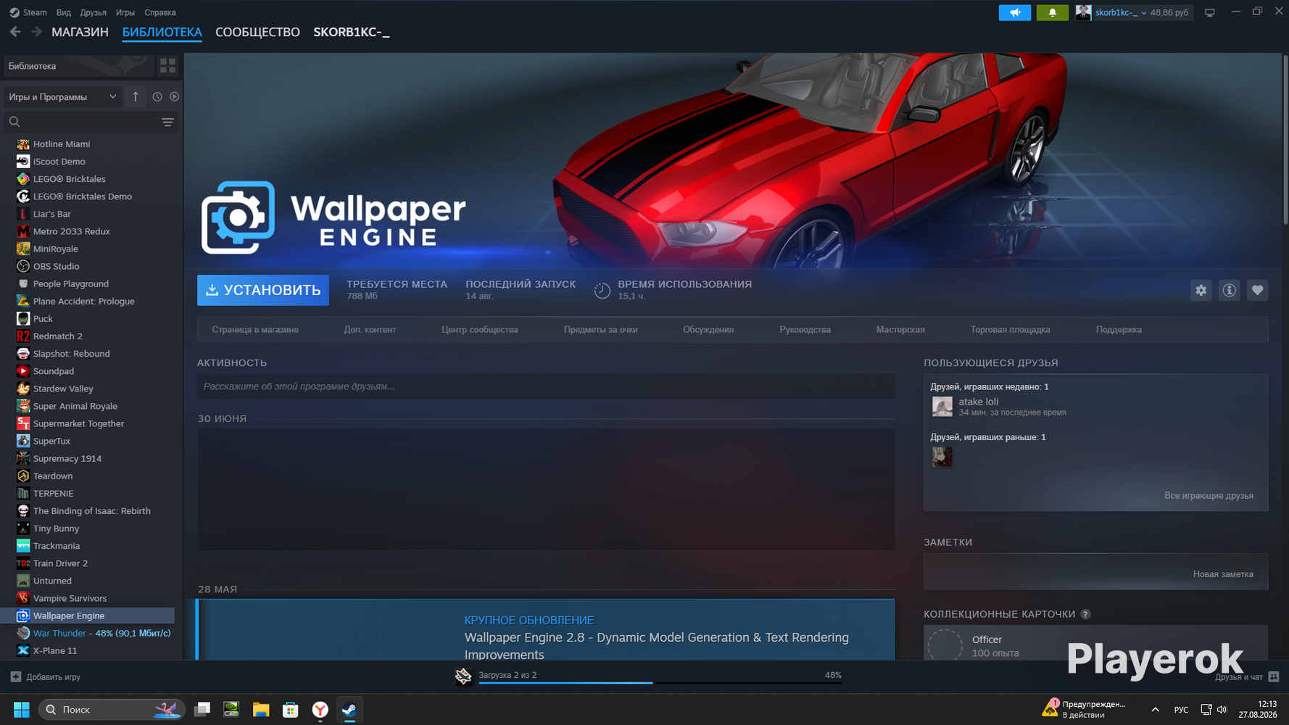
Task: Click the УСТАНОВИТЬ install button
Action: tap(263, 290)
